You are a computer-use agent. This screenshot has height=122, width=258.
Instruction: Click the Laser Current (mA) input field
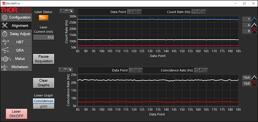tap(44, 37)
